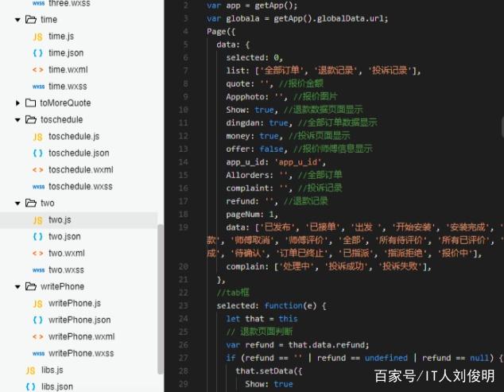Open libs.json file
The width and height of the screenshot is (504, 392).
(57, 387)
